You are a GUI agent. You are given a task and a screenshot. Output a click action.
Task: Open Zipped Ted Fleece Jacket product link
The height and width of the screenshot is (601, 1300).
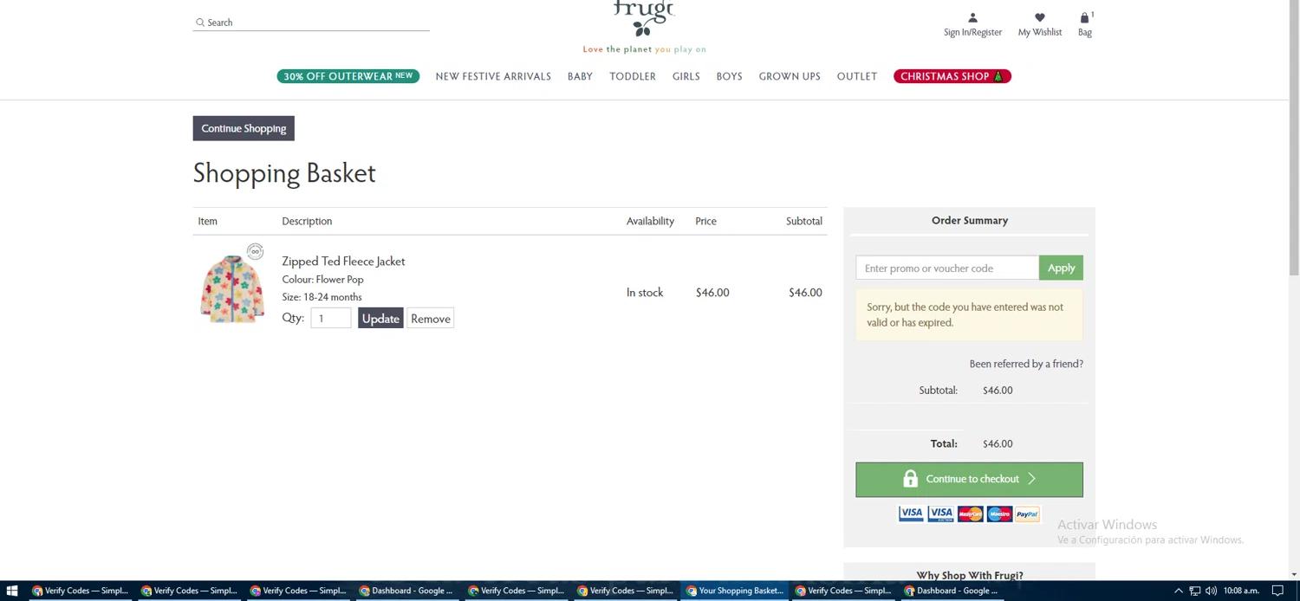coord(343,261)
